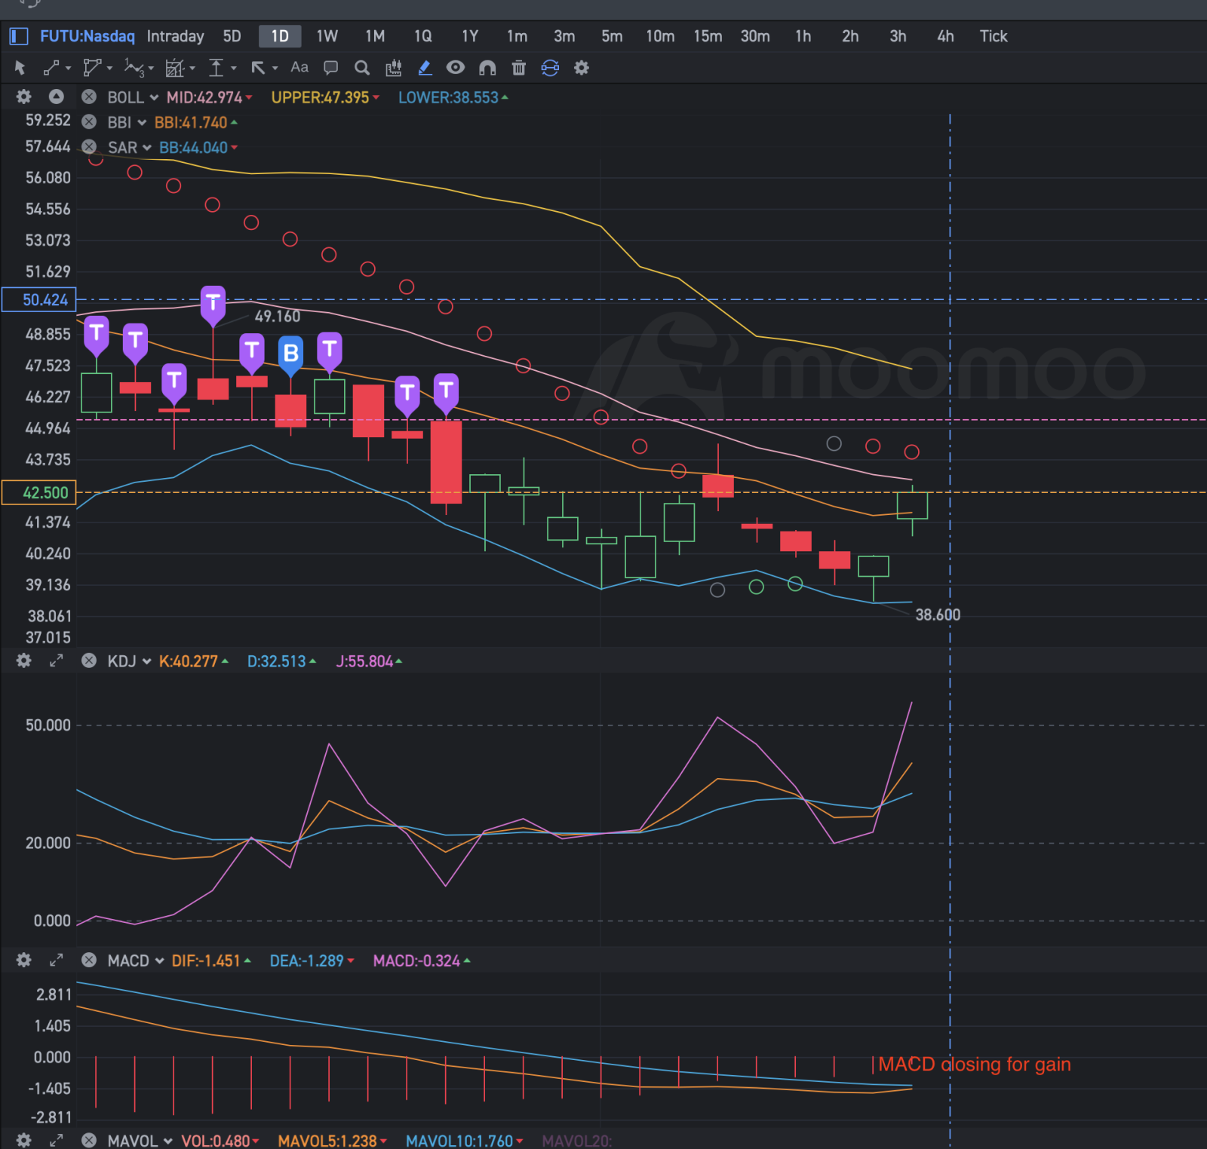This screenshot has width=1207, height=1149.
Task: Select the arrow annotation tool
Action: coord(258,68)
